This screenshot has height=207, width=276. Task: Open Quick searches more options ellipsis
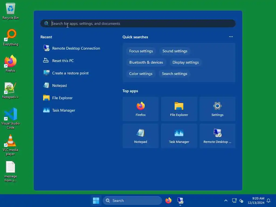tap(231, 37)
